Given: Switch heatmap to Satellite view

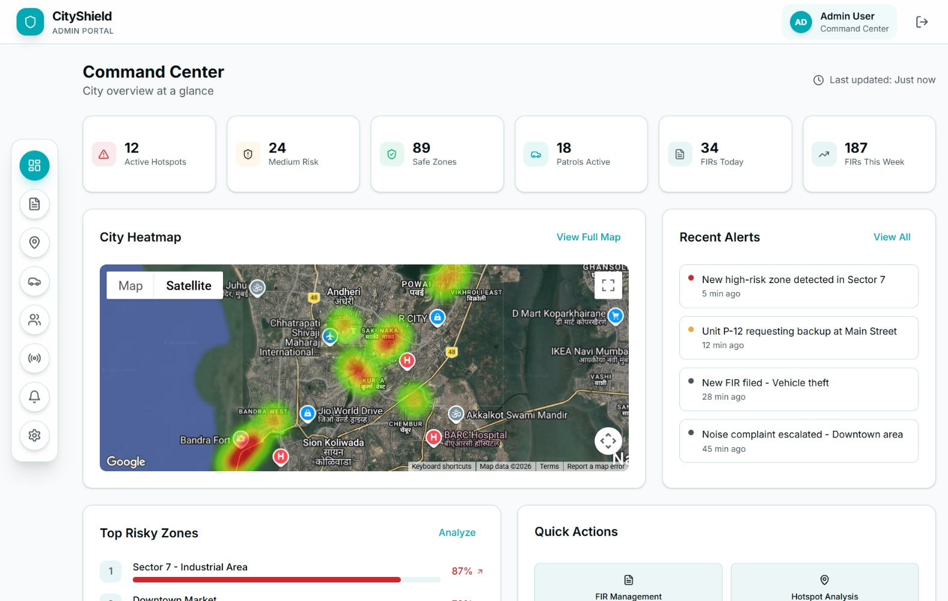Looking at the screenshot, I should coord(189,285).
